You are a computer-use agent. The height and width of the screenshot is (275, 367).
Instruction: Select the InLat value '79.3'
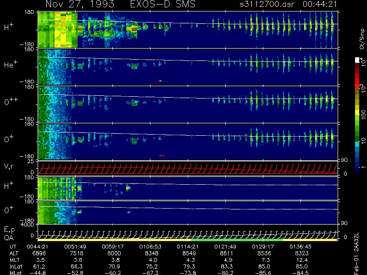point(190,266)
